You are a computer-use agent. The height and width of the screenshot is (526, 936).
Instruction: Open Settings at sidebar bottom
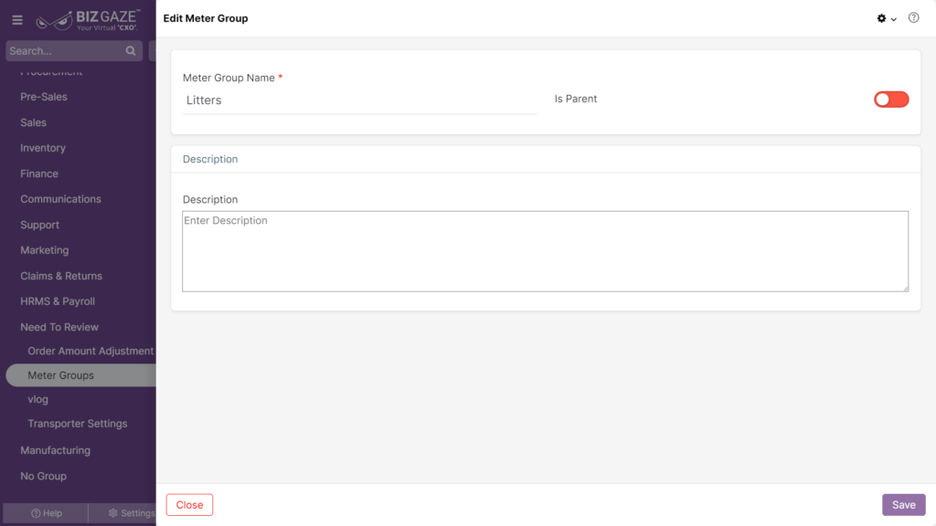132,513
